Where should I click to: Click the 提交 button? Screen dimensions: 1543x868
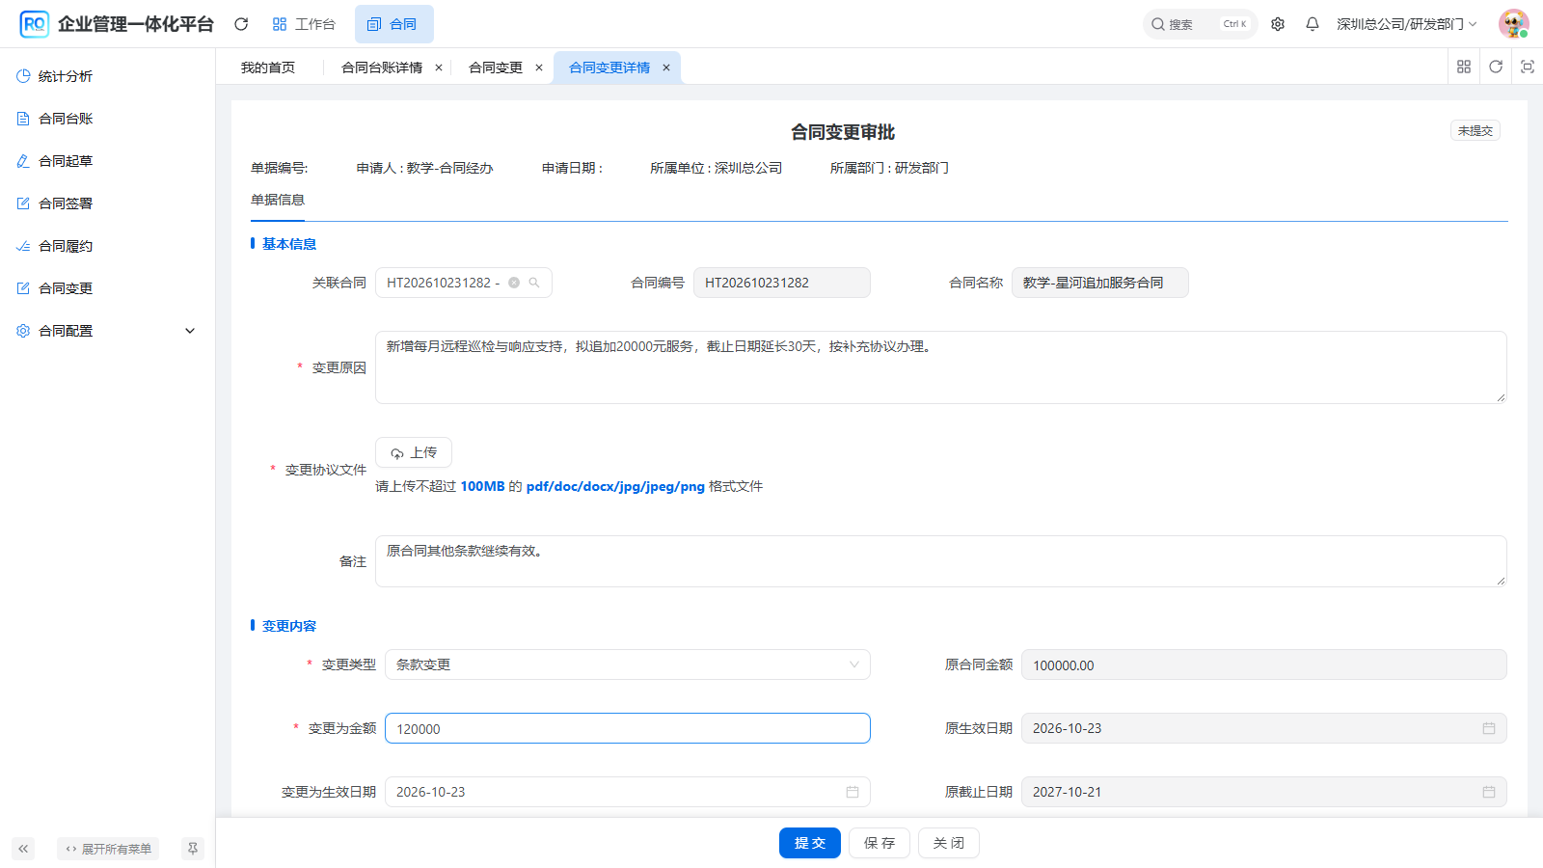click(x=810, y=843)
